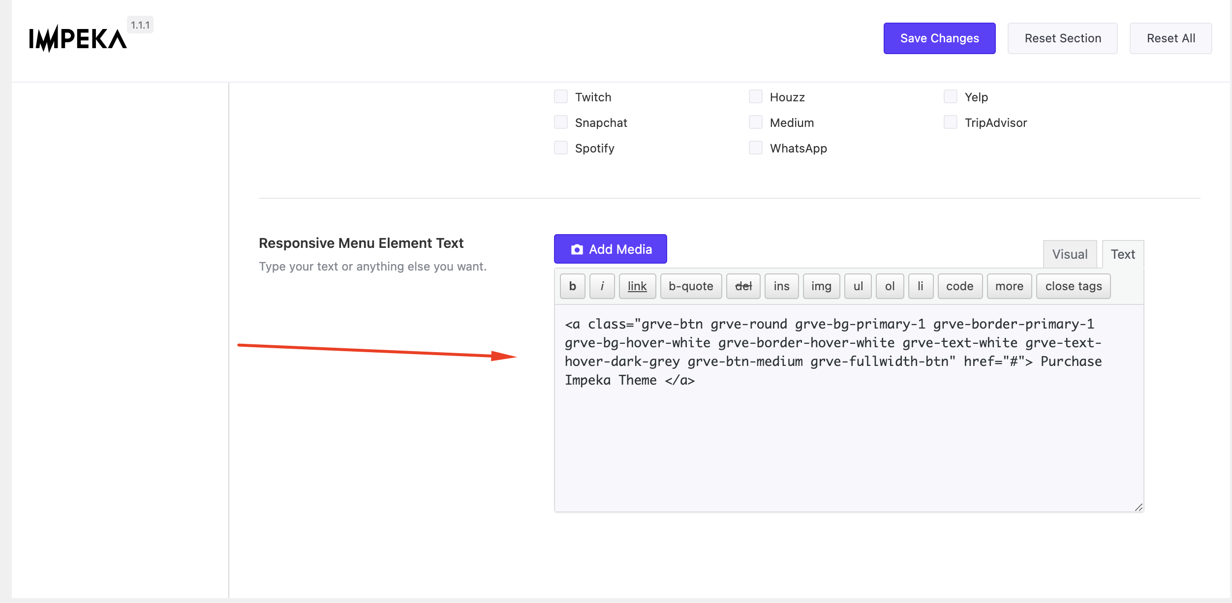Click the Save Changes button
Viewport: 1232px width, 603px height.
coord(939,38)
